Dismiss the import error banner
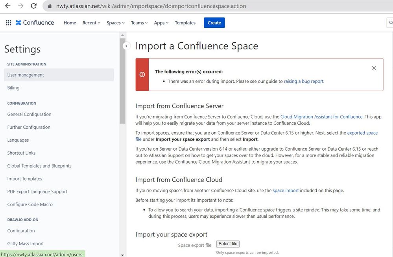This screenshot has width=393, height=257. click(374, 68)
